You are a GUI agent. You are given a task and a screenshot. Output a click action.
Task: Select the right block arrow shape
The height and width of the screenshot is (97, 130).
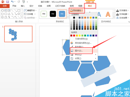point(19,14)
